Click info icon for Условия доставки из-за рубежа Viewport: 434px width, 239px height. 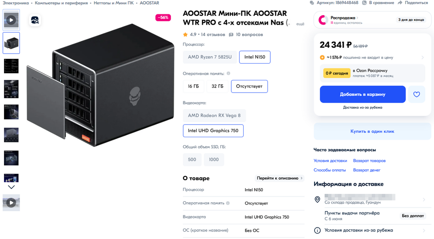tap(317, 230)
